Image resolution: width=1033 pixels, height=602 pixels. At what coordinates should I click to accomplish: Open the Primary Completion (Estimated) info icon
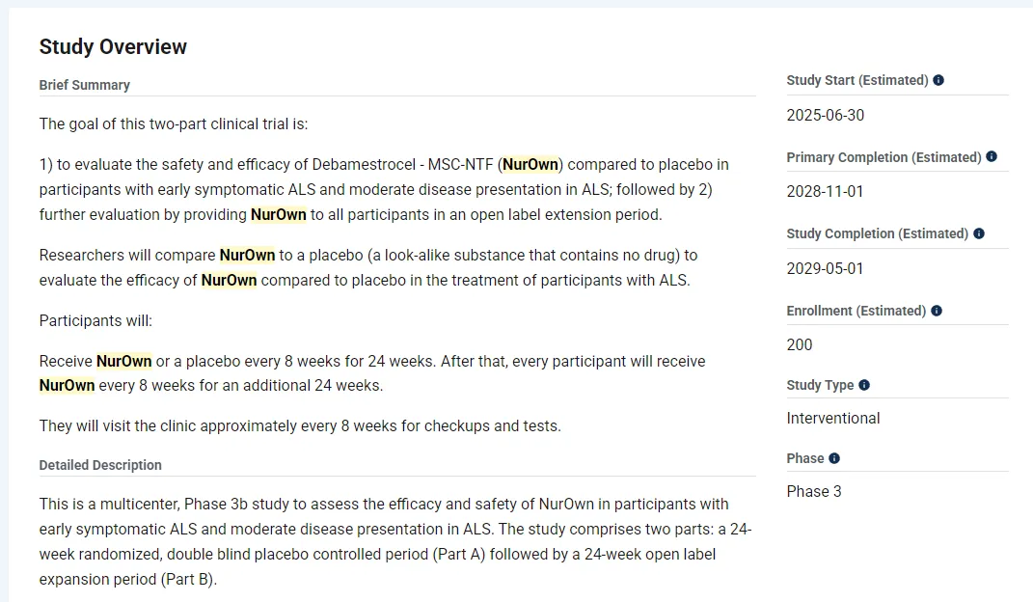coord(992,157)
